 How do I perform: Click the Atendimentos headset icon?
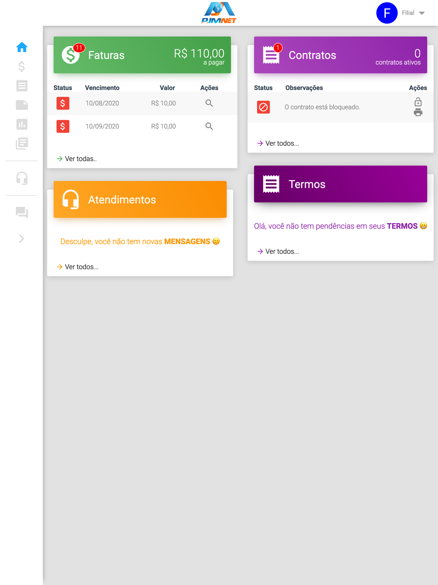pos(70,200)
